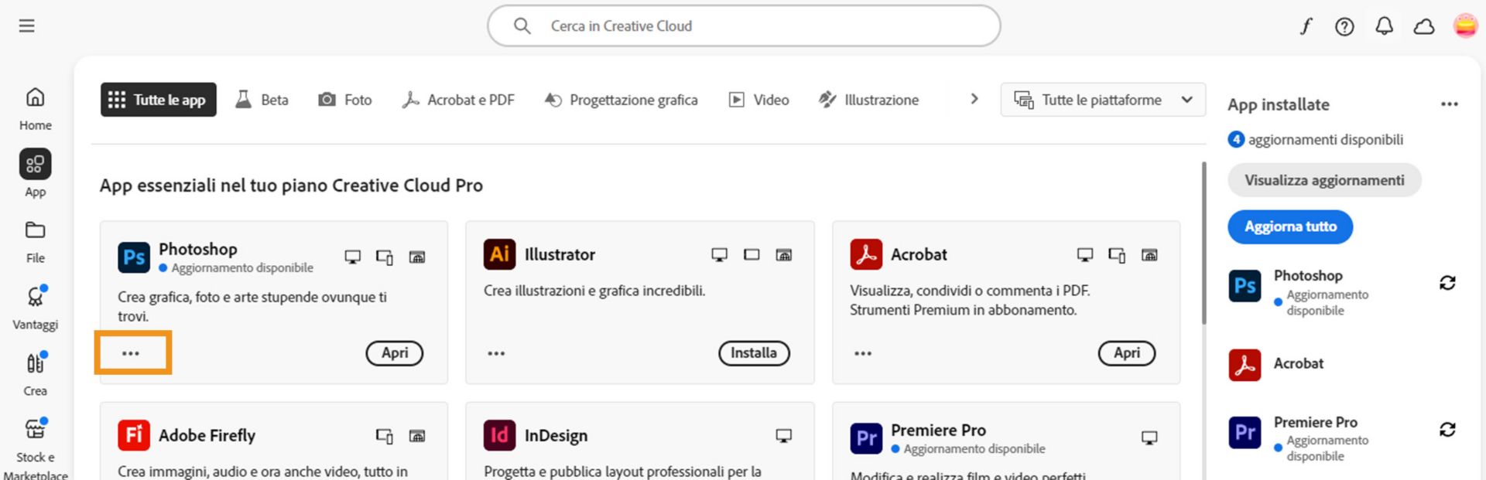This screenshot has width=1486, height=480.
Task: Switch to the Foto tab
Action: (x=345, y=100)
